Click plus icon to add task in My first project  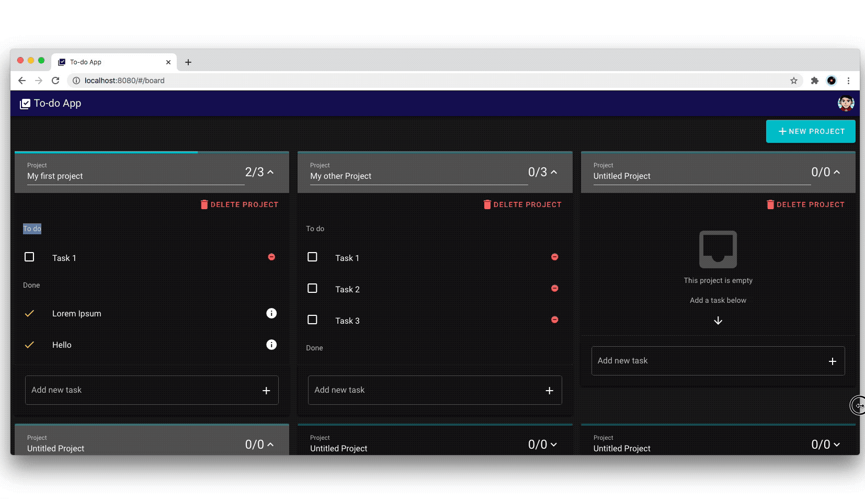coord(266,391)
